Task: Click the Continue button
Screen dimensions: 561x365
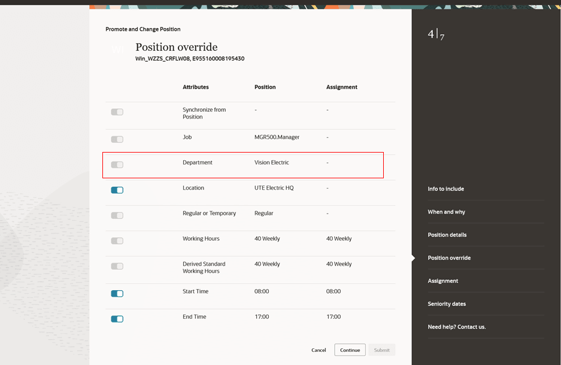Action: 350,350
